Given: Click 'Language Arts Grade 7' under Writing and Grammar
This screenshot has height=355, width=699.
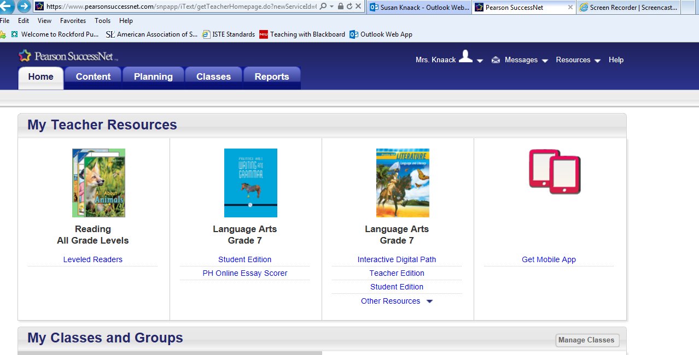Looking at the screenshot, I should [245, 235].
